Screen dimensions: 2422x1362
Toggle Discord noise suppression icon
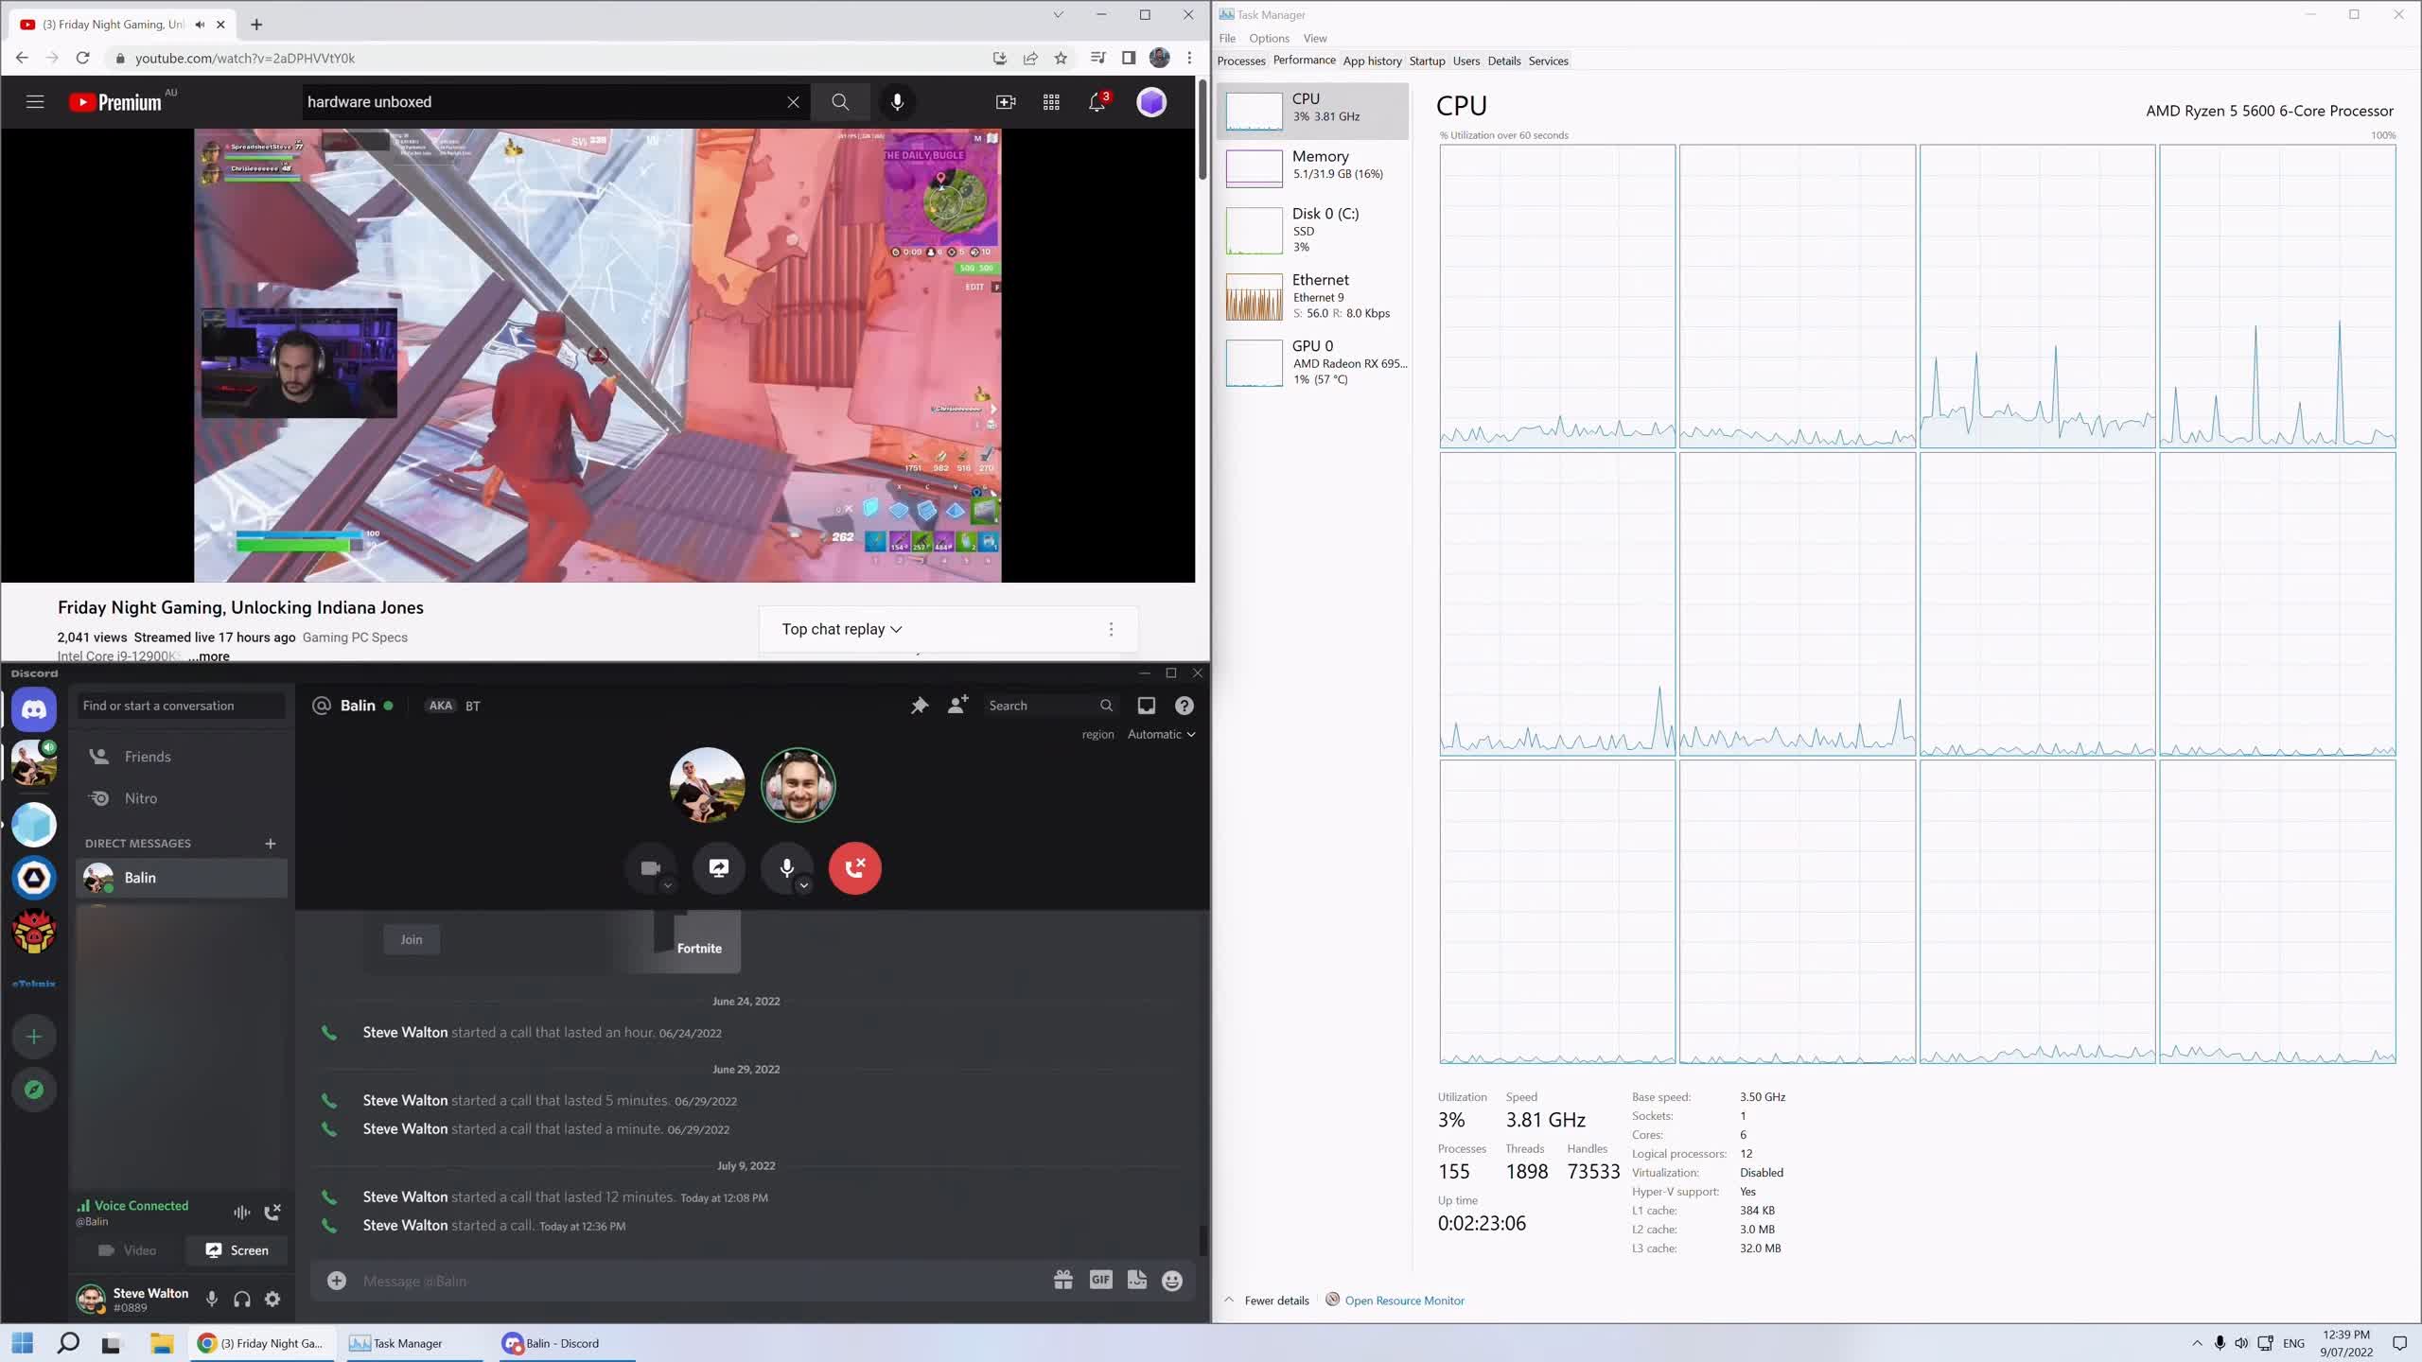point(242,1213)
